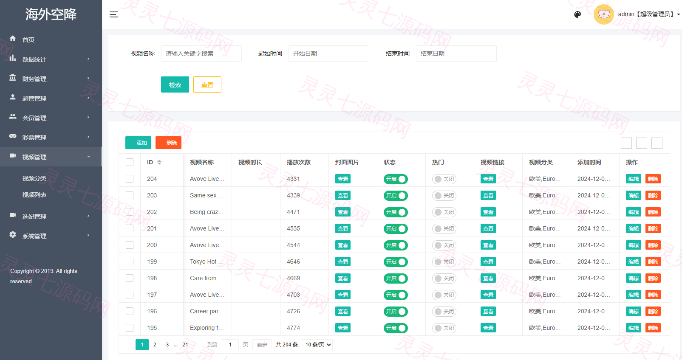
Task: Click the person icon for 超管管理
Action: 13,97
